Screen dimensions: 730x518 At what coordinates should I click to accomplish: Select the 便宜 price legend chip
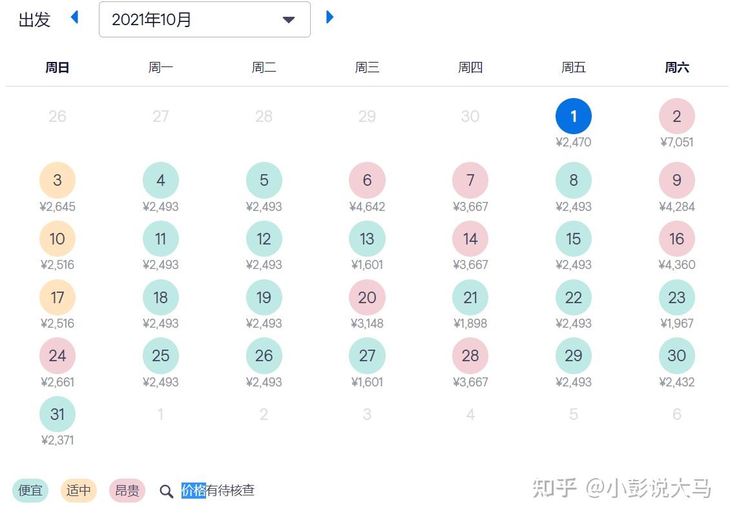[30, 490]
